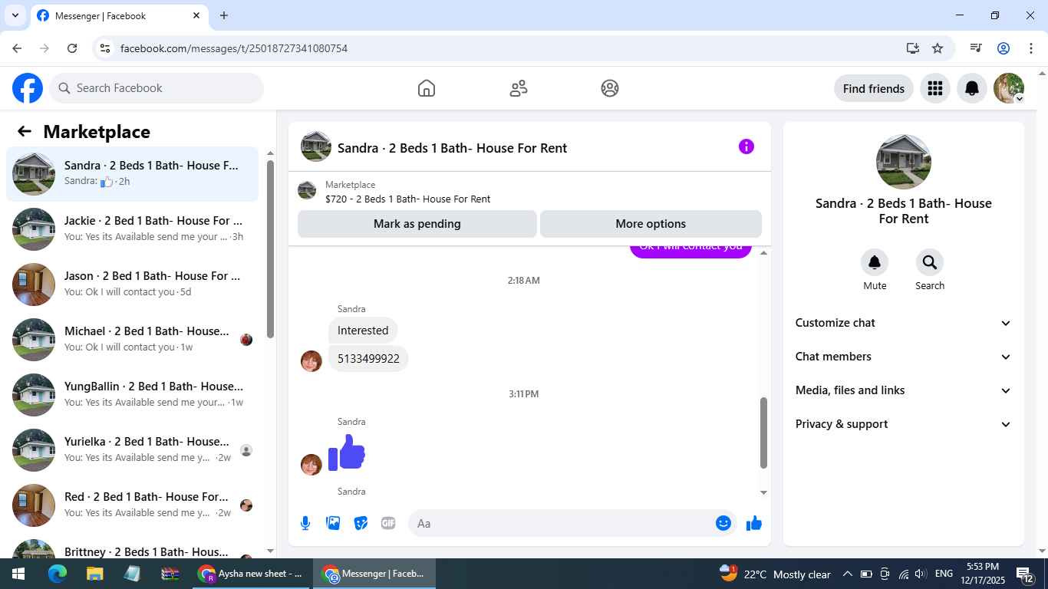Open YungBallin chat in conversation list
This screenshot has height=589, width=1048.
tap(133, 395)
